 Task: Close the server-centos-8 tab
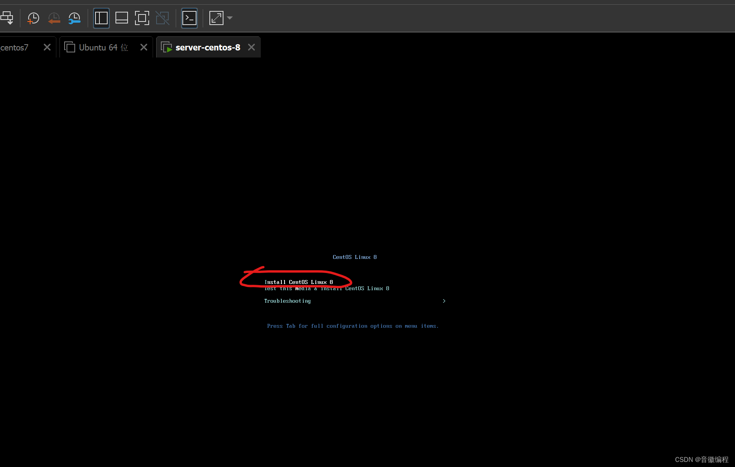coord(251,47)
